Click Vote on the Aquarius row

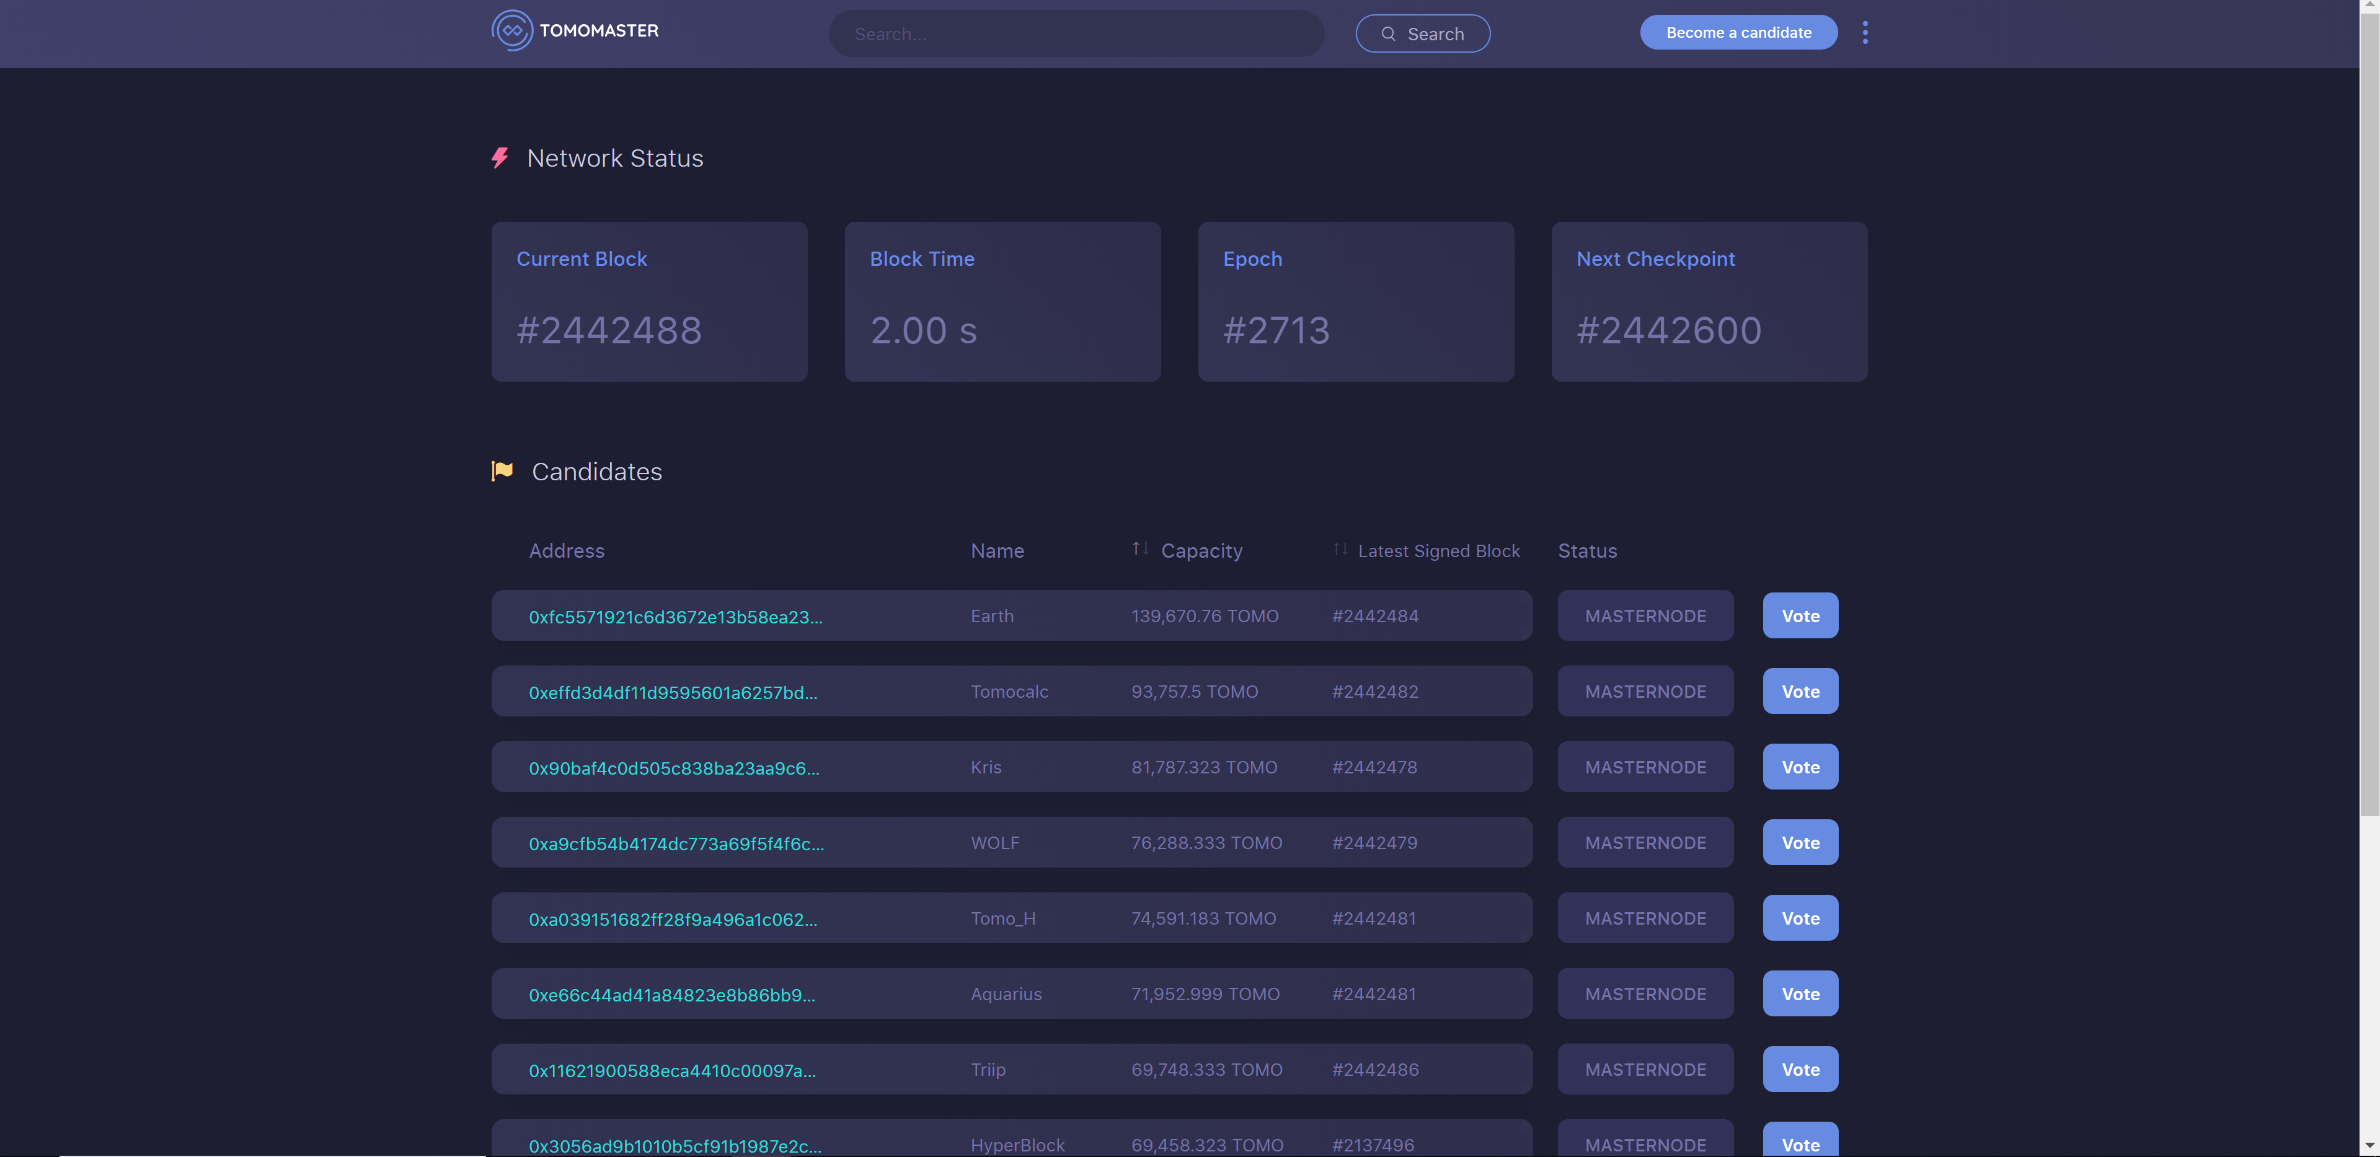click(x=1799, y=995)
